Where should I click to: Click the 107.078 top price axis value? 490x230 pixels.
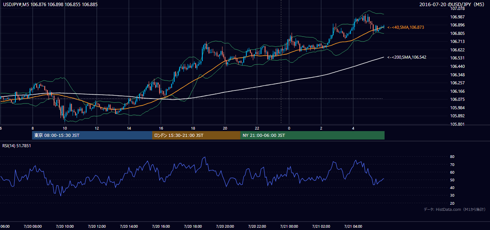tap(458, 8)
